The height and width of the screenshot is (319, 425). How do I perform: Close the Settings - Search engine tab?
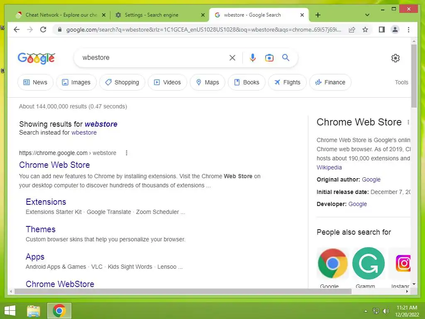coord(203,15)
